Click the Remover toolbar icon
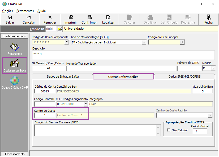The width and height of the screenshot is (219, 157). pos(50,17)
